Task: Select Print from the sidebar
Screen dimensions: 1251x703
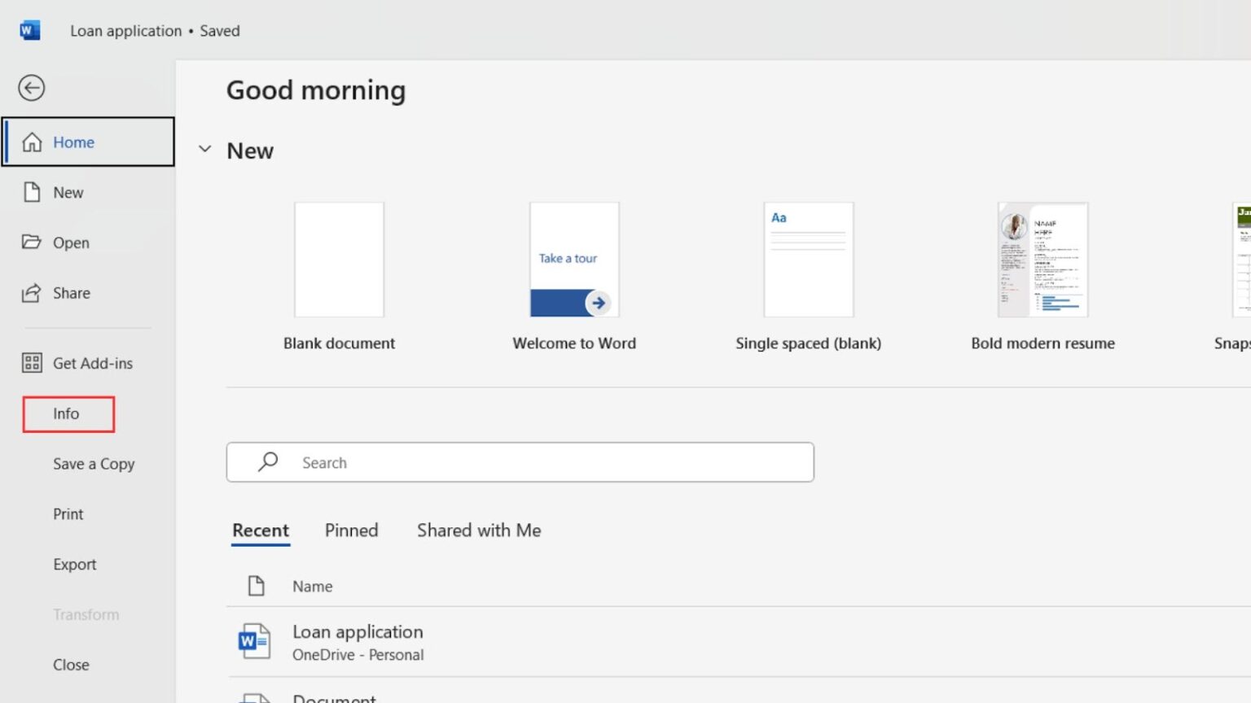Action: pyautogui.click(x=68, y=513)
